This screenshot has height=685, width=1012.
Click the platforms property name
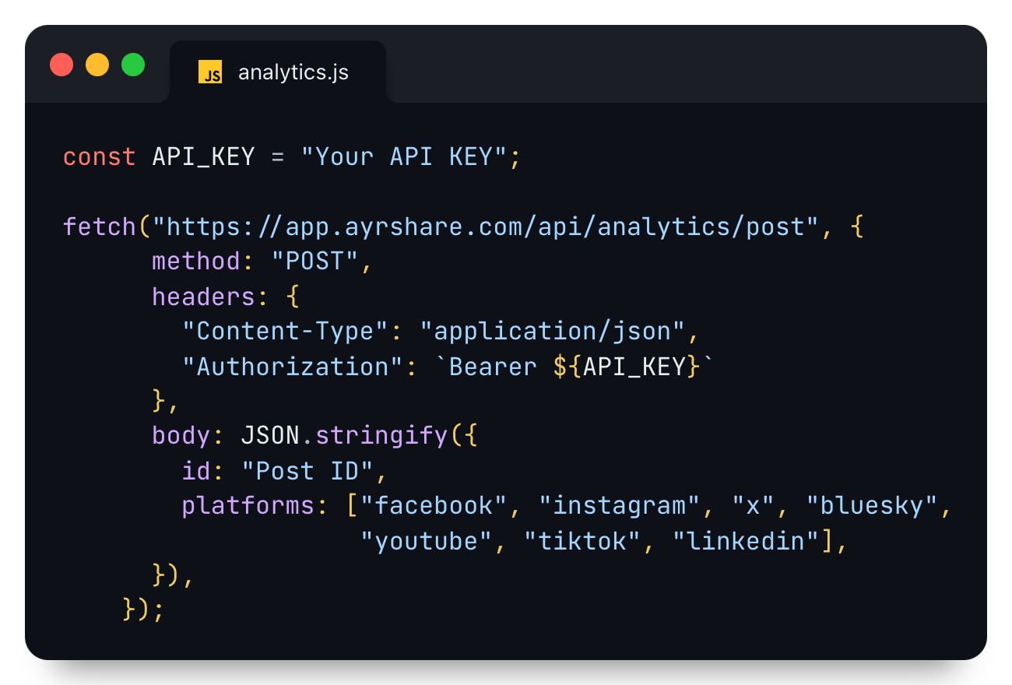(248, 506)
